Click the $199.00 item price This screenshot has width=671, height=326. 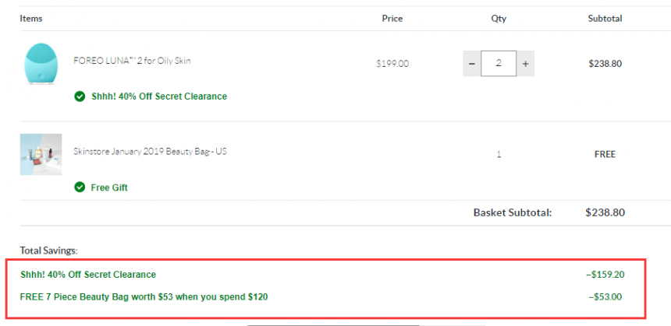click(392, 64)
